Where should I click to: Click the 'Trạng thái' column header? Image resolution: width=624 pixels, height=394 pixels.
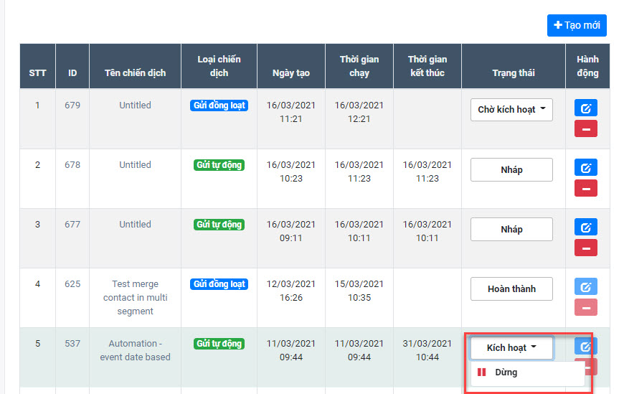(x=513, y=73)
